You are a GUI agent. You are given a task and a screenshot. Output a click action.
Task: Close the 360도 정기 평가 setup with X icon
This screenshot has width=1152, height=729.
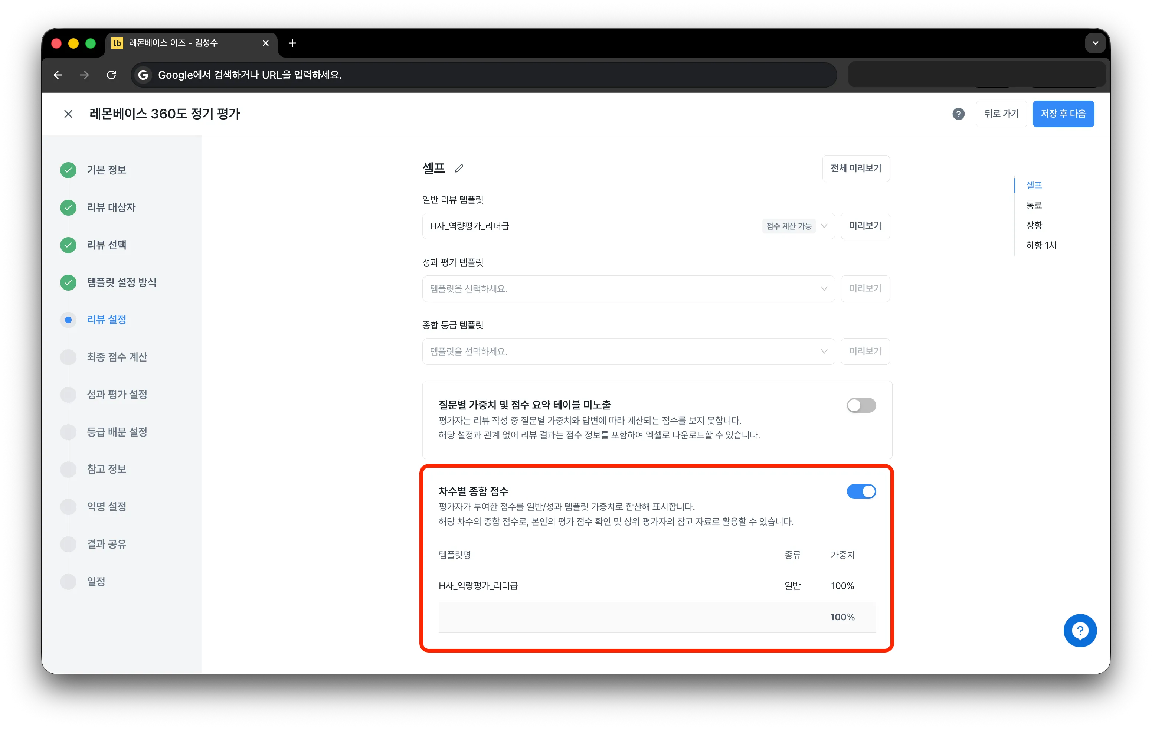[x=68, y=114]
